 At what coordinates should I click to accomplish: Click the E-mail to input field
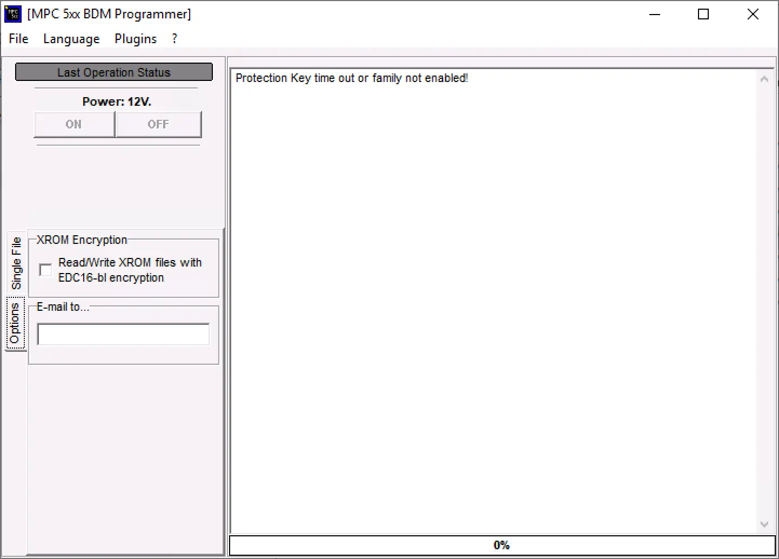123,335
